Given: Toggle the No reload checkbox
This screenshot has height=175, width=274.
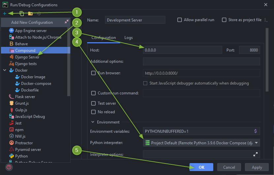Looking at the screenshot, I should tap(93, 112).
